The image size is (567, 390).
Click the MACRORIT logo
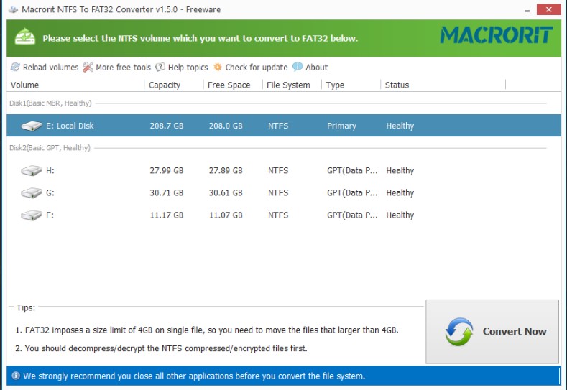pos(497,35)
